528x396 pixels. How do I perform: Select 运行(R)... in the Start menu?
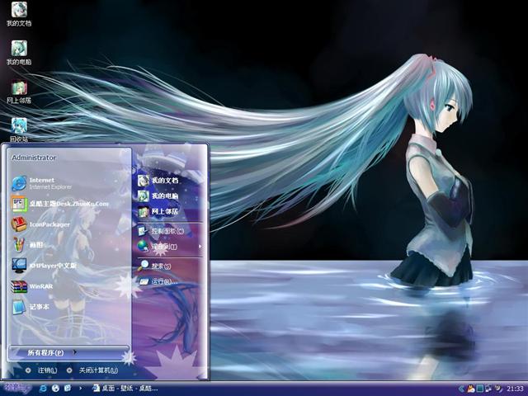tap(163, 281)
